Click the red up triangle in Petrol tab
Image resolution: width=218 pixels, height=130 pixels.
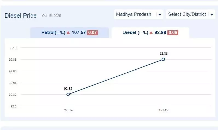coord(68,33)
